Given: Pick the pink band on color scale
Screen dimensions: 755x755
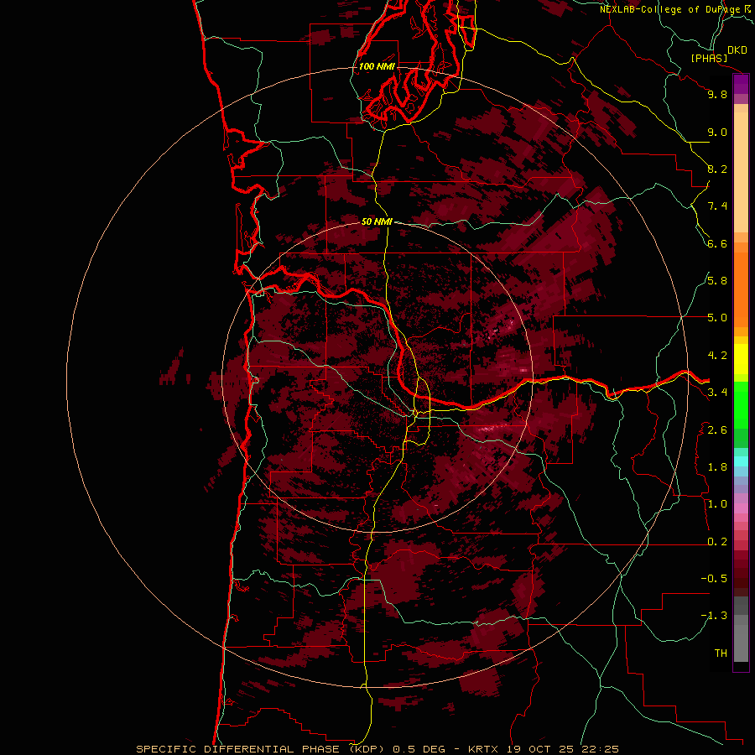Looking at the screenshot, I should tap(741, 508).
